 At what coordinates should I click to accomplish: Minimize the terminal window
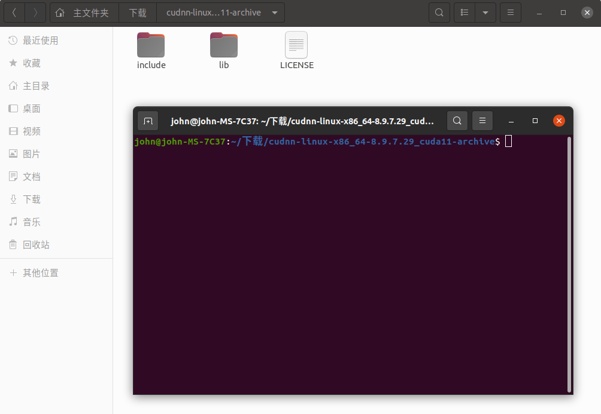tap(511, 121)
